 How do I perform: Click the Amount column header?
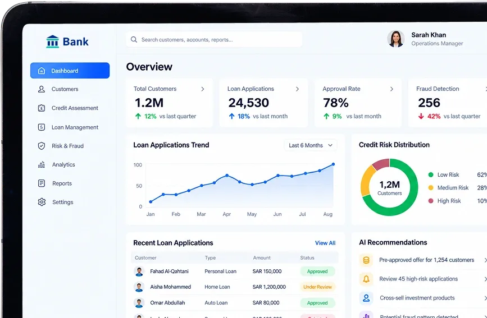[262, 258]
